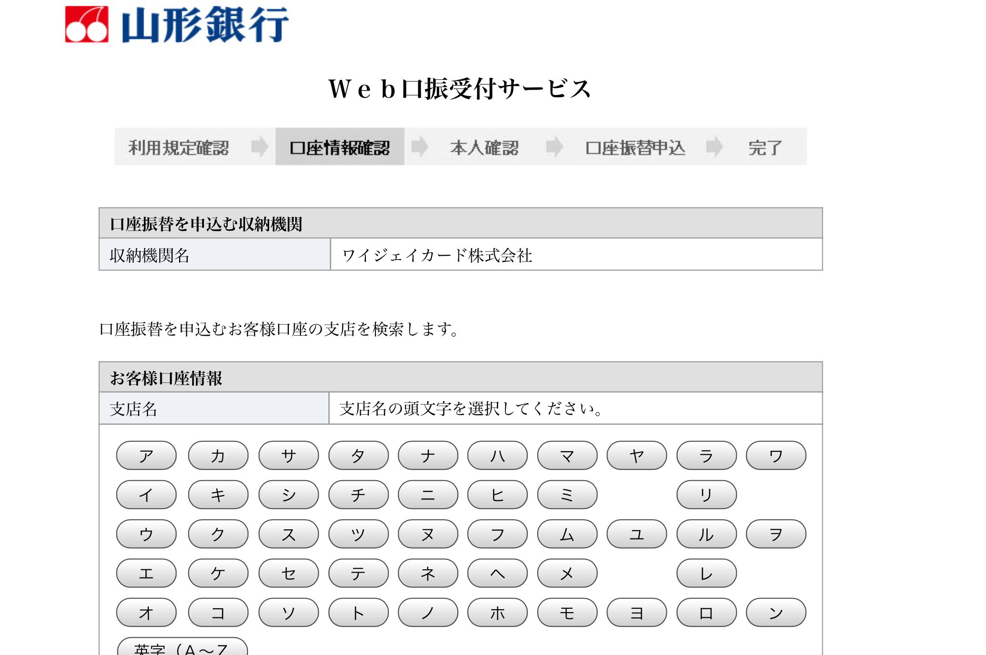Viewport: 986px width, 655px height.
Task: Select the ン kana button
Action: [776, 613]
